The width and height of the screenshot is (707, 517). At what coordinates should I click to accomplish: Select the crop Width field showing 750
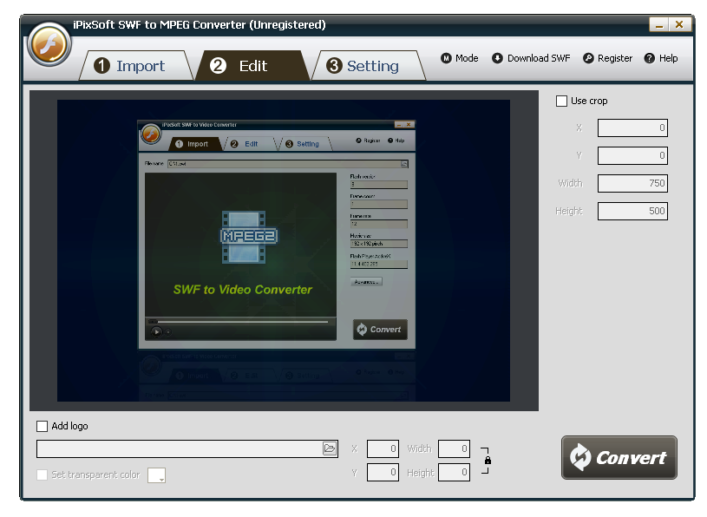(632, 183)
